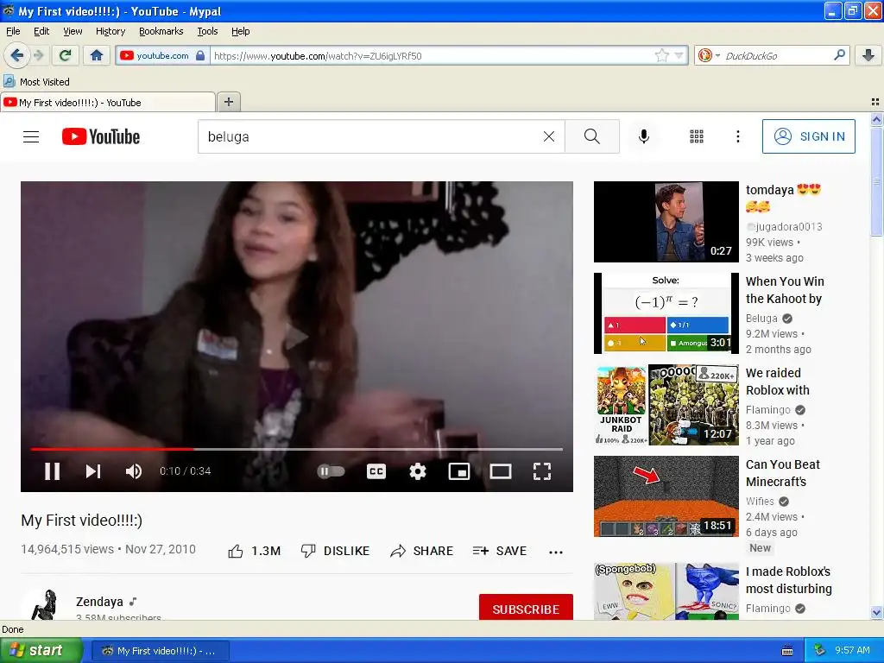The width and height of the screenshot is (884, 663).
Task: Click the YouTube logo
Action: tap(101, 136)
